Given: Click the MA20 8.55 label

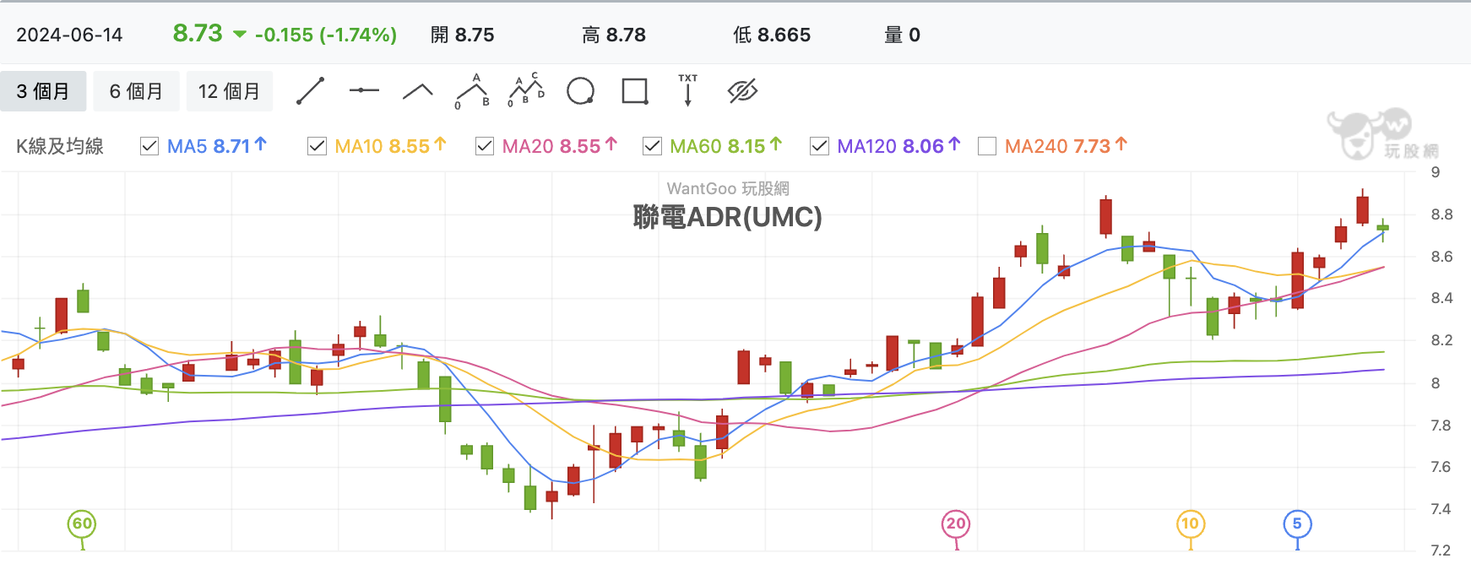Looking at the screenshot, I should (560, 146).
